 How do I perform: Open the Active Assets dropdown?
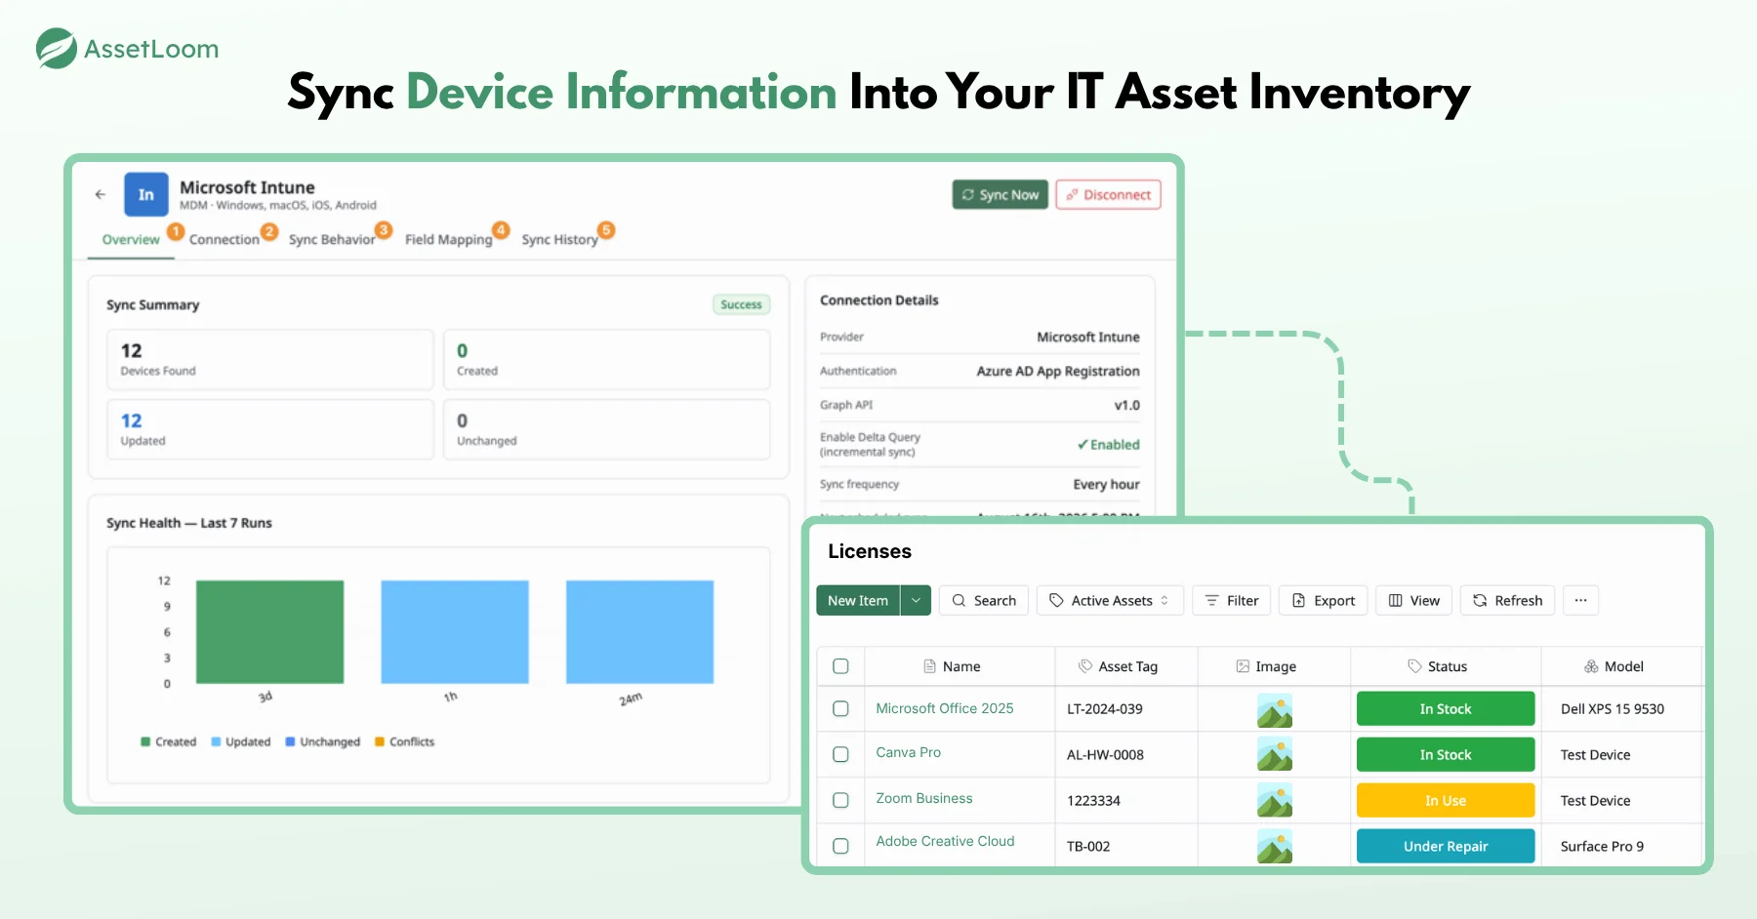[1110, 600]
